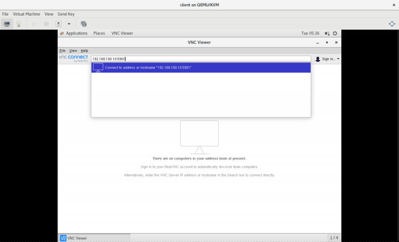Open the VNC Viewer File menu
The image size is (399, 242).
pyautogui.click(x=62, y=51)
